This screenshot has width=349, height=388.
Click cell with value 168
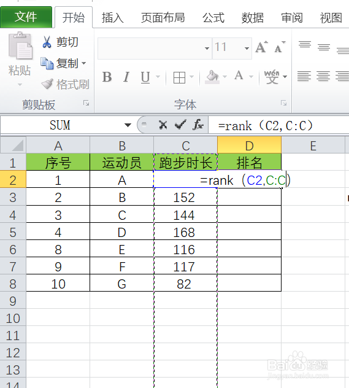click(186, 231)
